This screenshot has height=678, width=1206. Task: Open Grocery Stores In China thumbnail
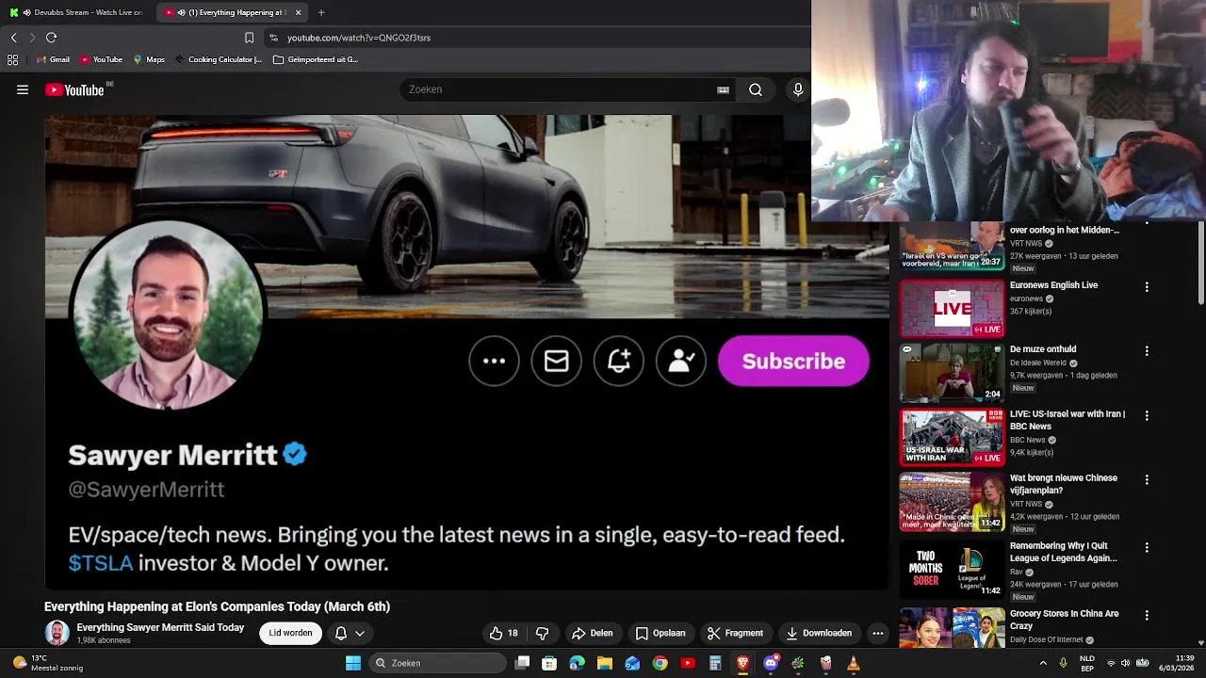click(x=952, y=628)
